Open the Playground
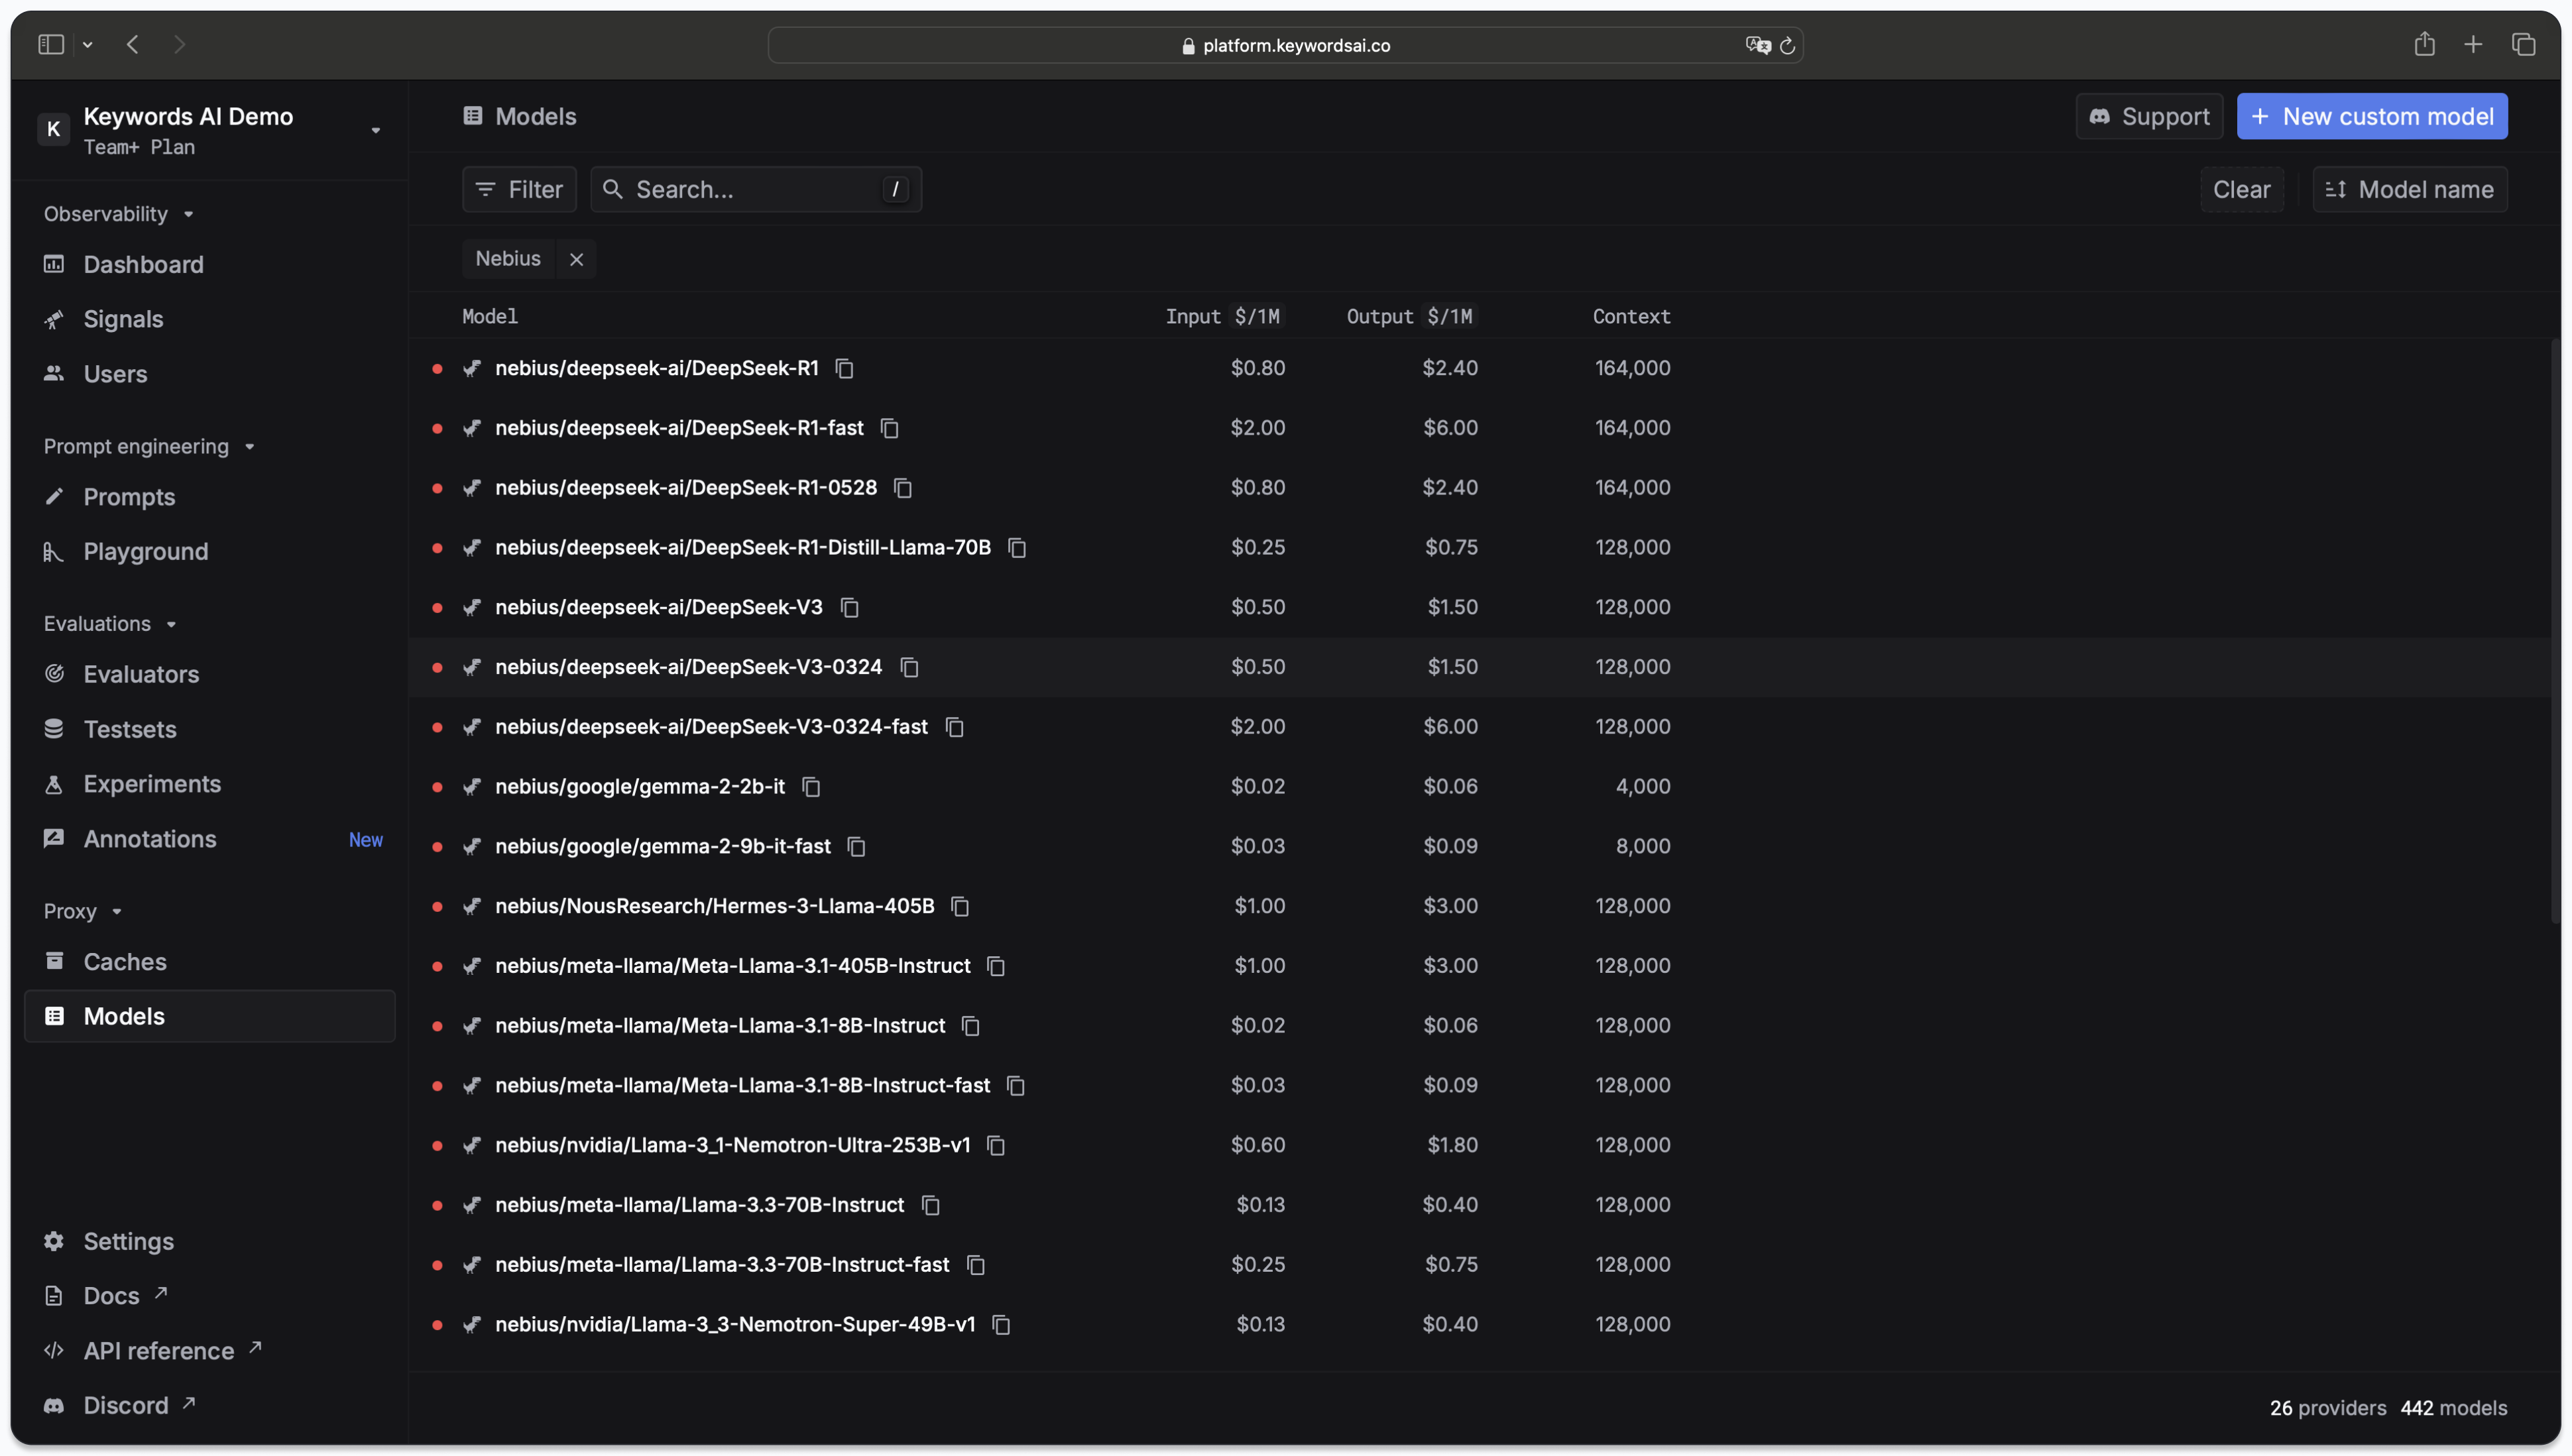 210,552
